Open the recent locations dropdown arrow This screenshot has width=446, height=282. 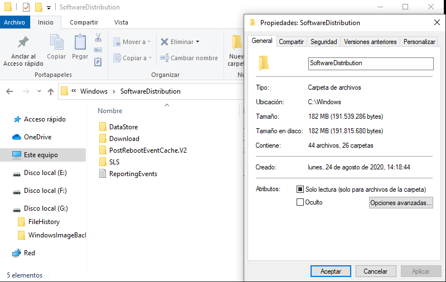pos(39,91)
